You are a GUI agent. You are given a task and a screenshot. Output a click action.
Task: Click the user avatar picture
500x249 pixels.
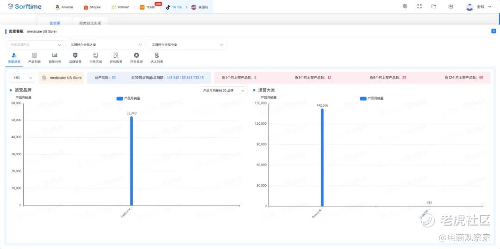coord(469,6)
